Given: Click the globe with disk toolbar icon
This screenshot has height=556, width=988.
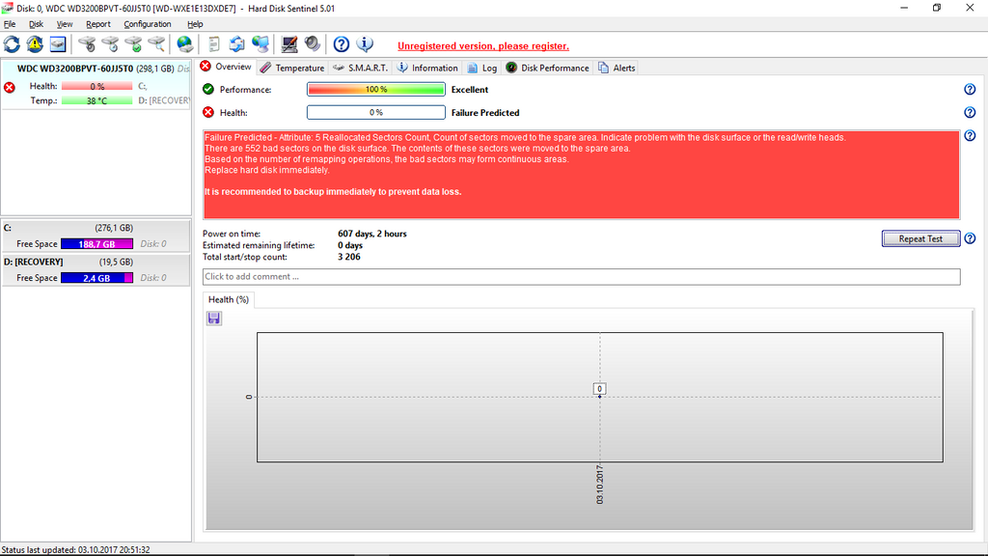Looking at the screenshot, I should pos(184,44).
